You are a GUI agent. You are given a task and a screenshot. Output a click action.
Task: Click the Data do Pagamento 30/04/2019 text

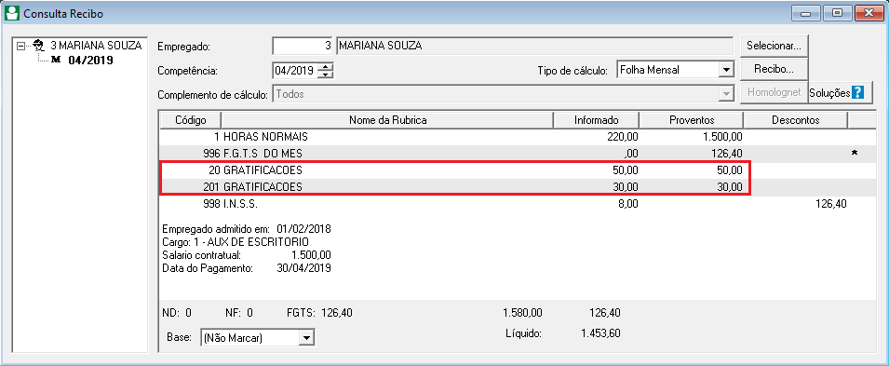click(247, 267)
